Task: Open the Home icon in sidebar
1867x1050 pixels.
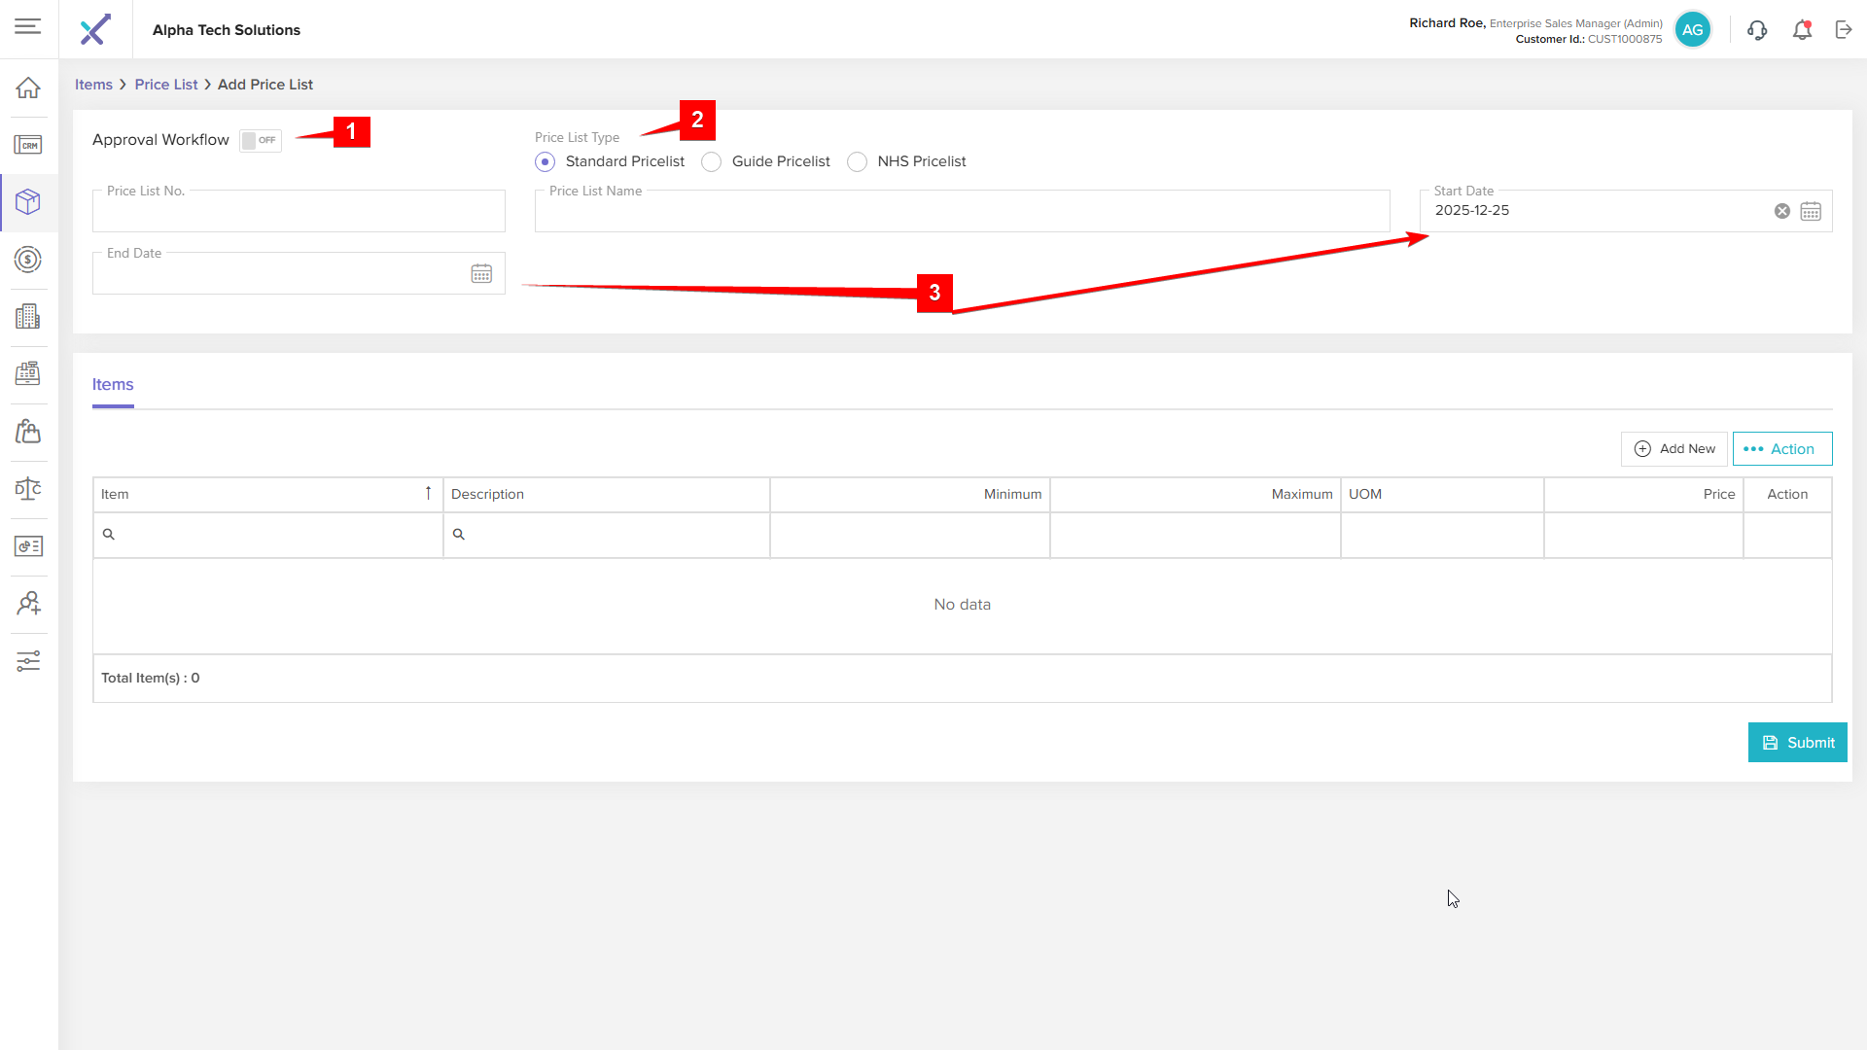Action: [28, 87]
